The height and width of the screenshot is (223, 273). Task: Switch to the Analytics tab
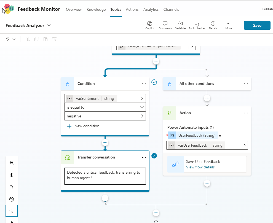pyautogui.click(x=151, y=9)
